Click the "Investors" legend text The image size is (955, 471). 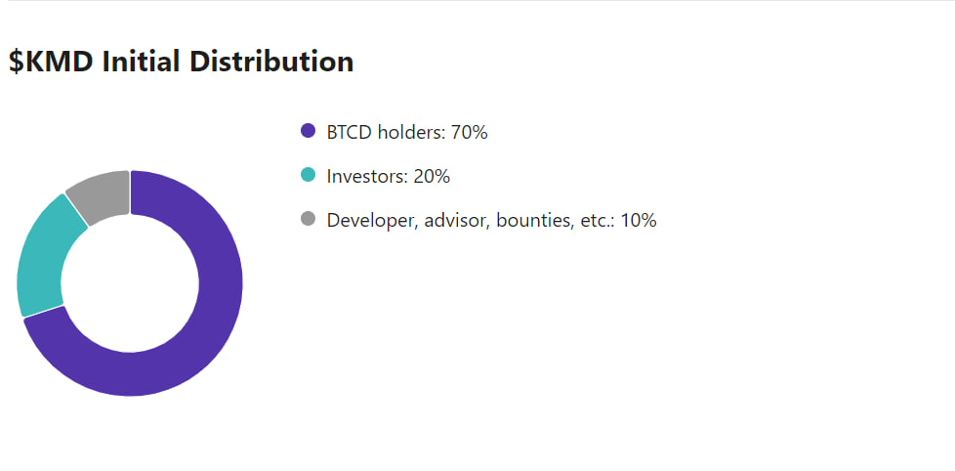[366, 176]
